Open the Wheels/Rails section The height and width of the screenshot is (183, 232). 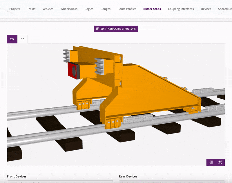pos(69,9)
